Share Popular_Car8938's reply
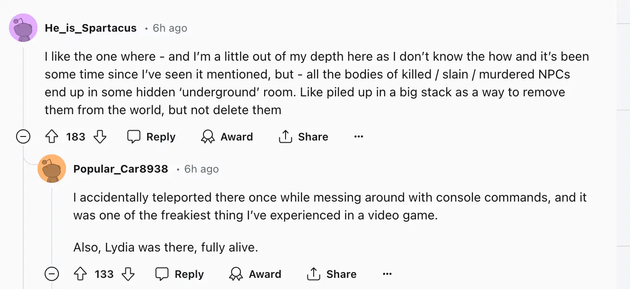The image size is (630, 289). (332, 274)
